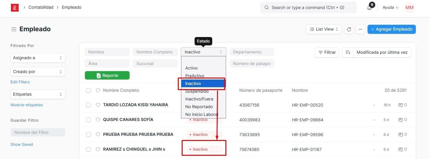
Task: Tick checkbox for PRUEBA PRUEBA PRUEBA PRUEBA
Action: (x=88, y=135)
